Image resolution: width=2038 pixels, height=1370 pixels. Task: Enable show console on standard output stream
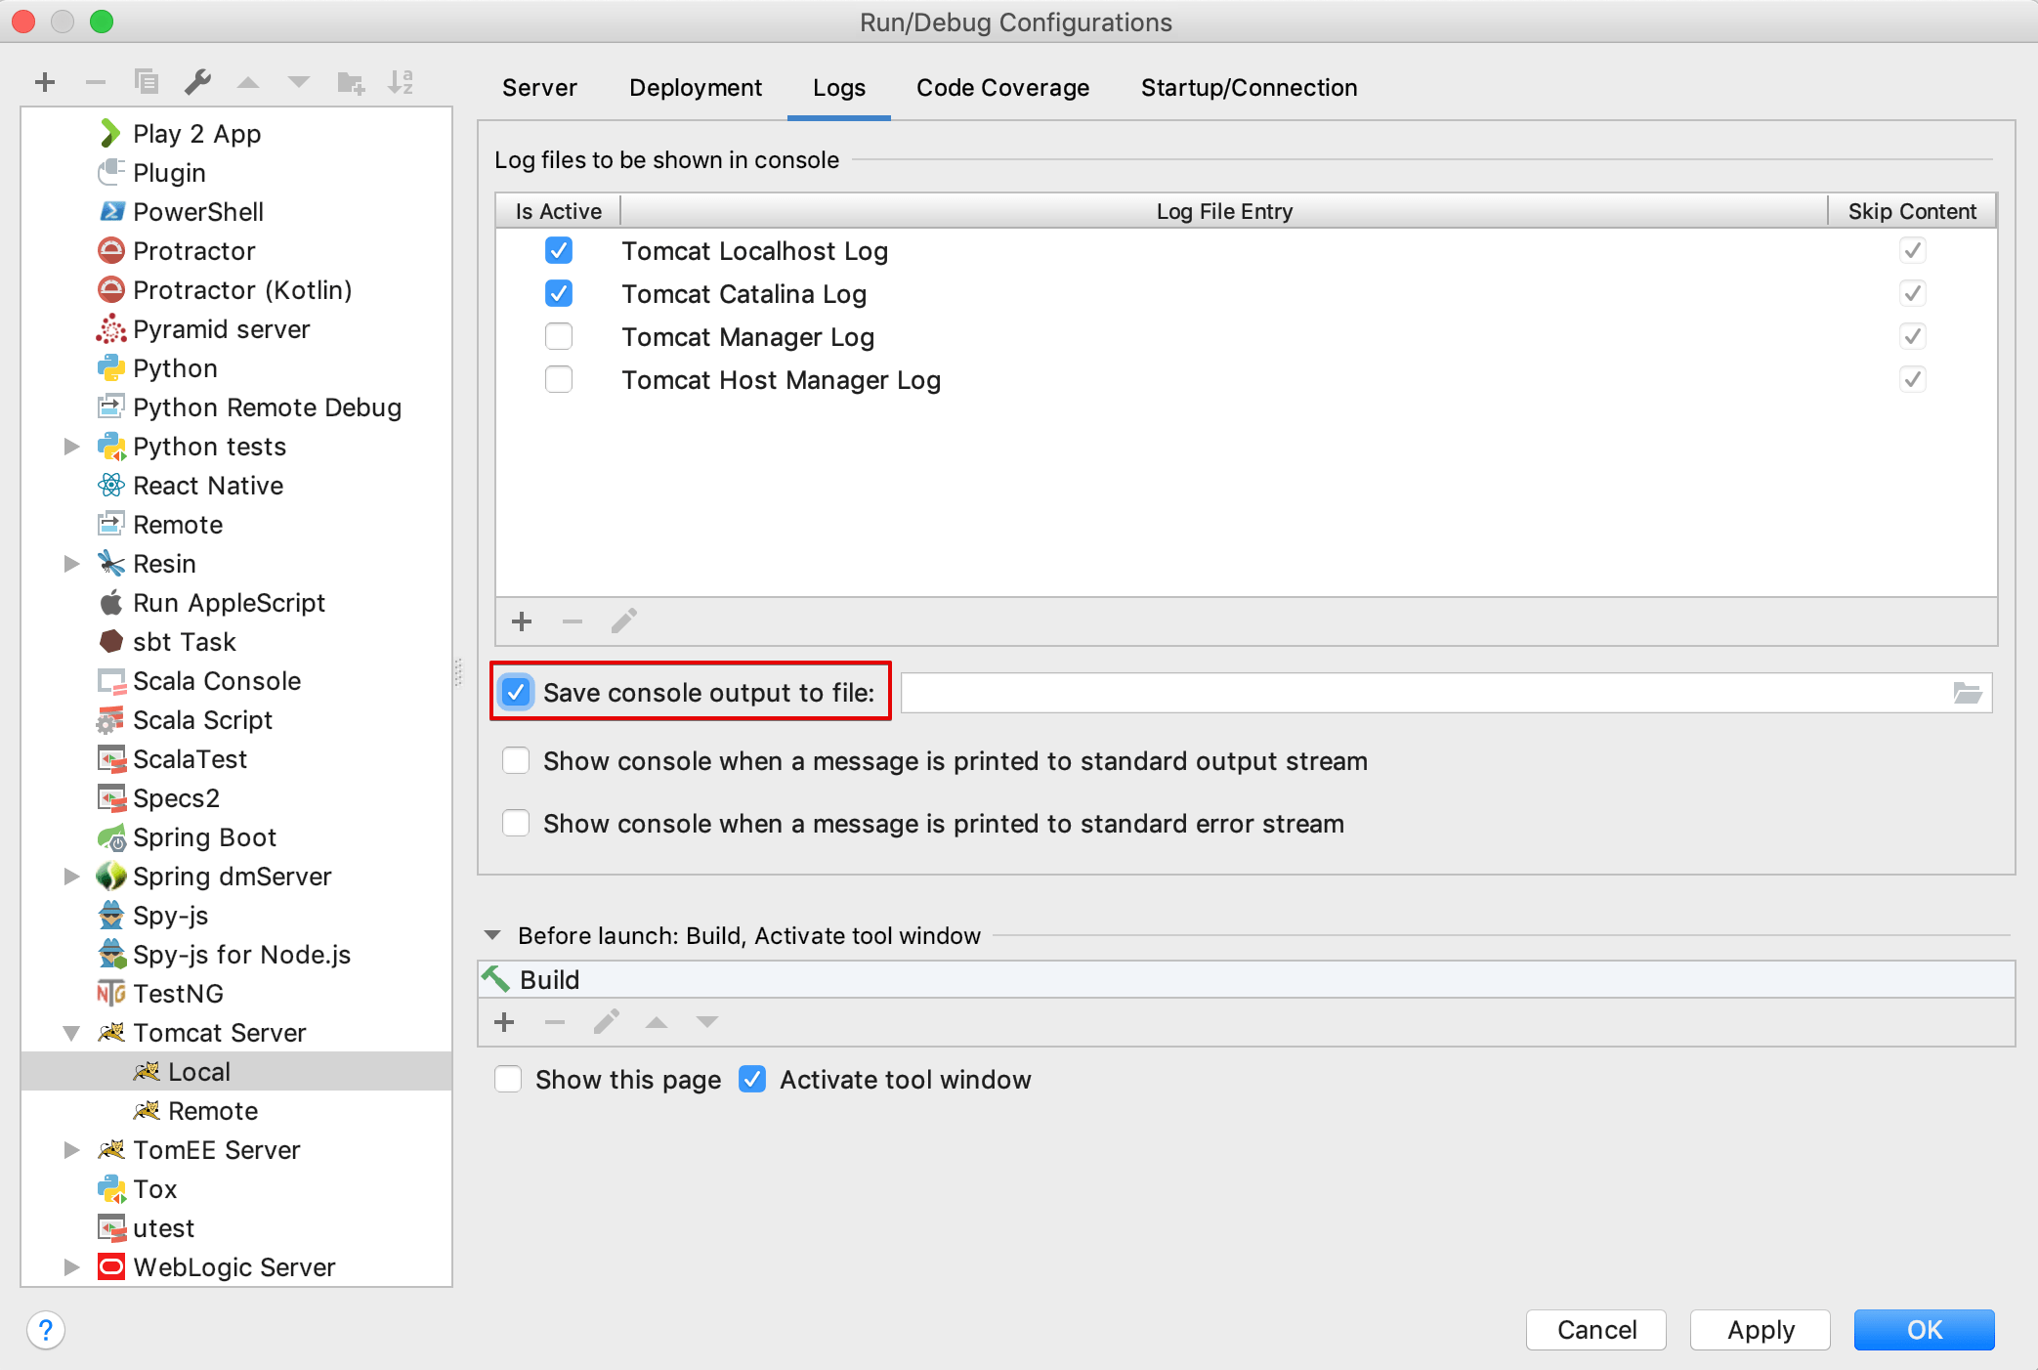click(516, 761)
